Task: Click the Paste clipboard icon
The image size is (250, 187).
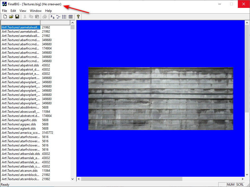Action: pyautogui.click(x=37, y=17)
